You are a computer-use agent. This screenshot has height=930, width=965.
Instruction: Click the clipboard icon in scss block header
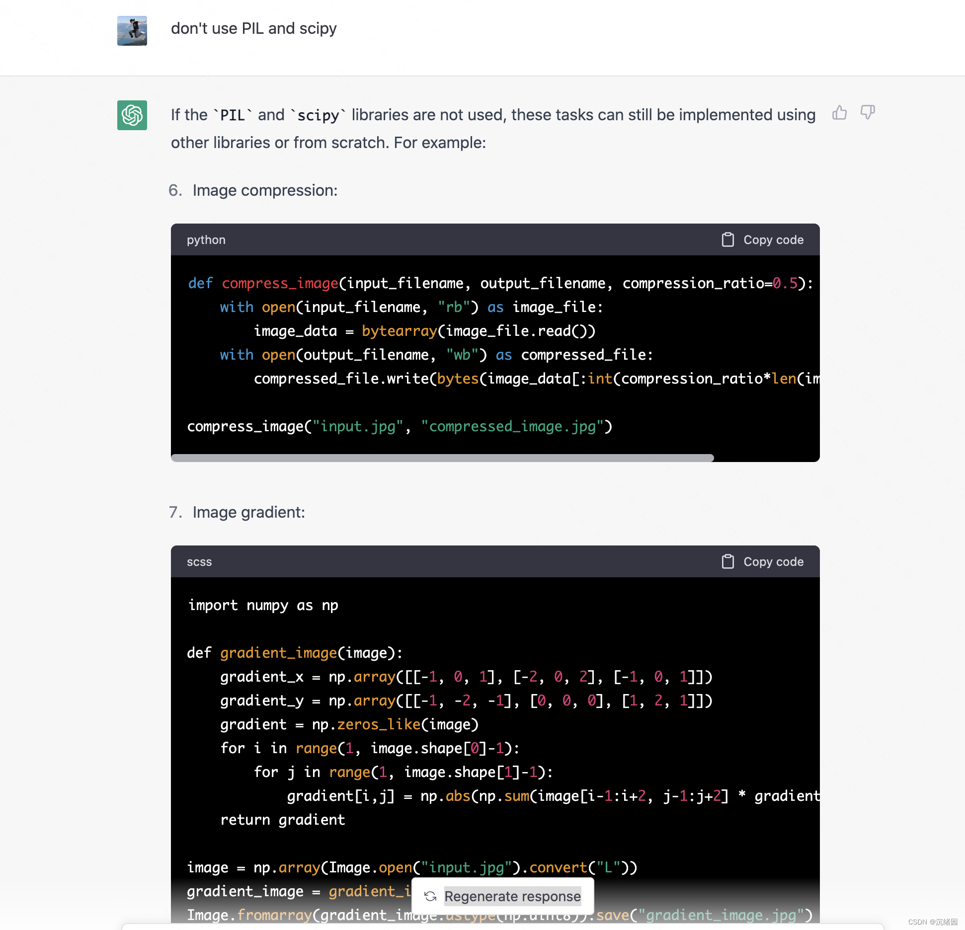(x=728, y=562)
